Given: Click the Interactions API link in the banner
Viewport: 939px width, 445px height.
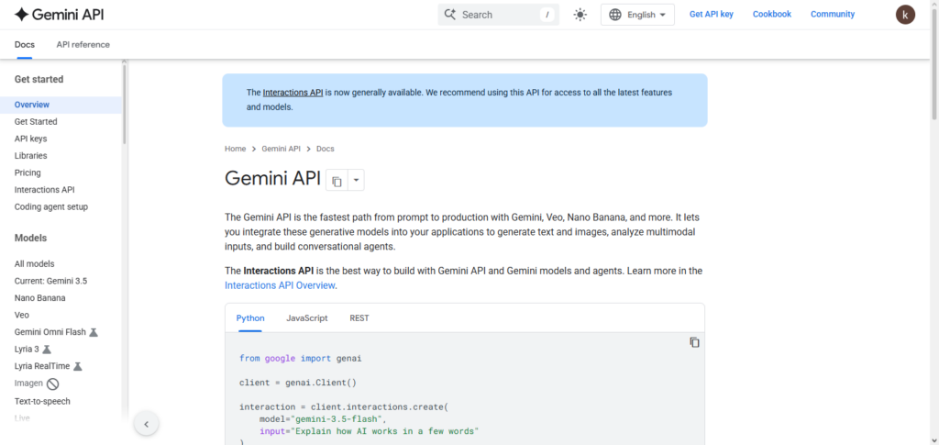Looking at the screenshot, I should click(293, 93).
